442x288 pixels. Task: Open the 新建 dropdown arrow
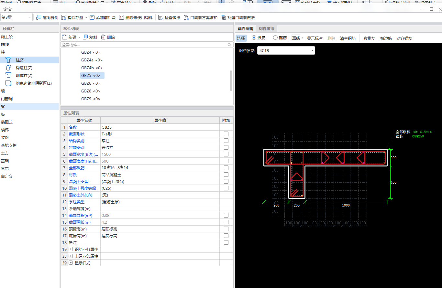click(79, 37)
